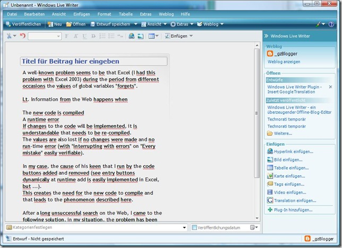Image resolution: width=342 pixels, height=248 pixels.
Task: Open the Extras menu in menu bar
Action: 146,14
